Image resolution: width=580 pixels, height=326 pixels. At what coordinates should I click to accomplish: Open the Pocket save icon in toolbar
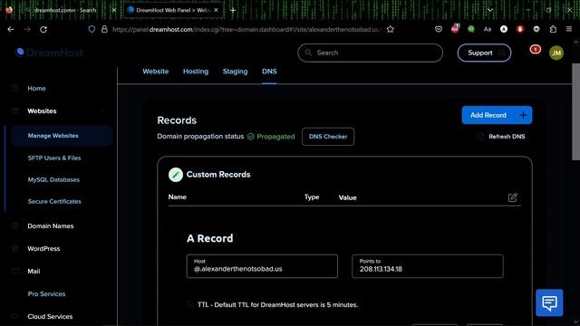pyautogui.click(x=439, y=29)
